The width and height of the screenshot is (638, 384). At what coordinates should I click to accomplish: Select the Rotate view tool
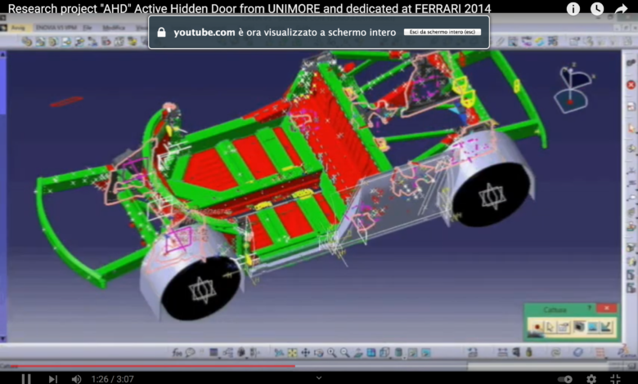pos(319,352)
